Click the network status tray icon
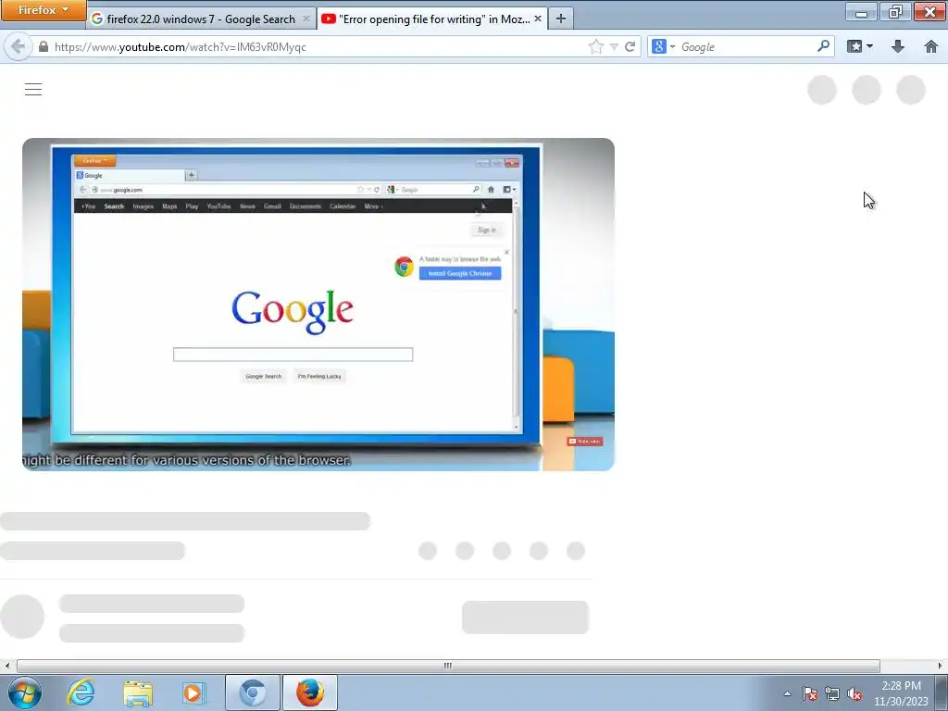 point(832,693)
